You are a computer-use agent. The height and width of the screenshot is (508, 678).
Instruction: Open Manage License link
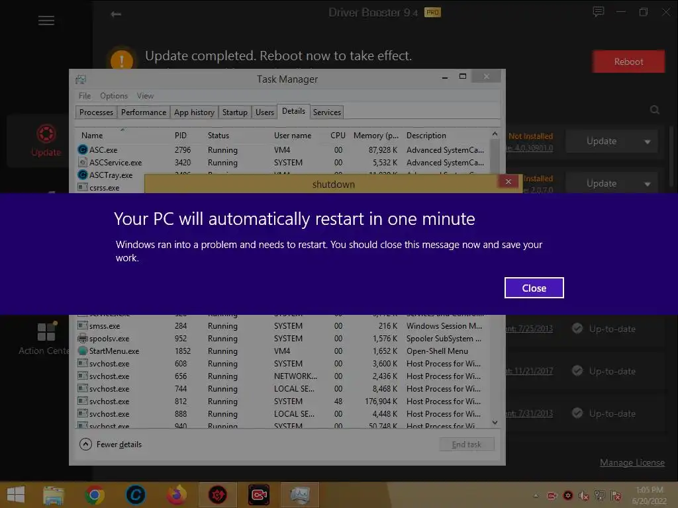(632, 462)
